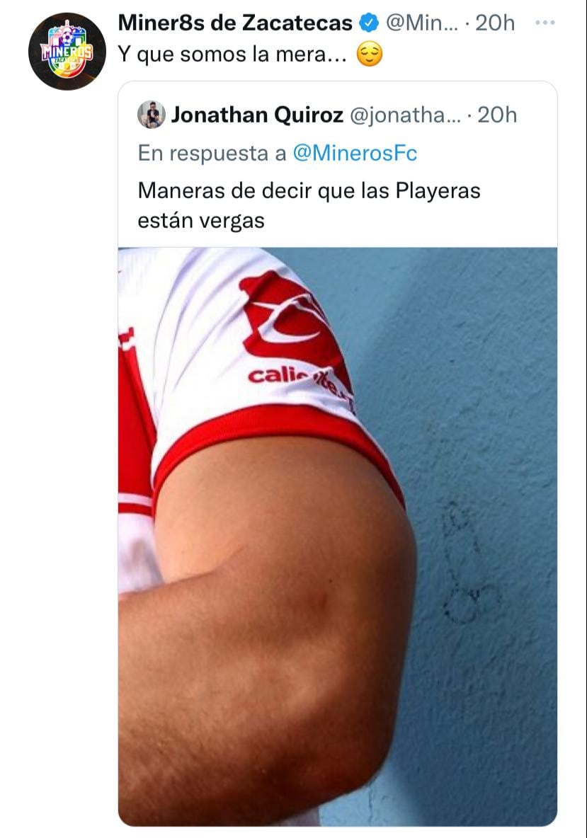
Task: Click the Jonathan Quiroz display name
Action: 257,115
